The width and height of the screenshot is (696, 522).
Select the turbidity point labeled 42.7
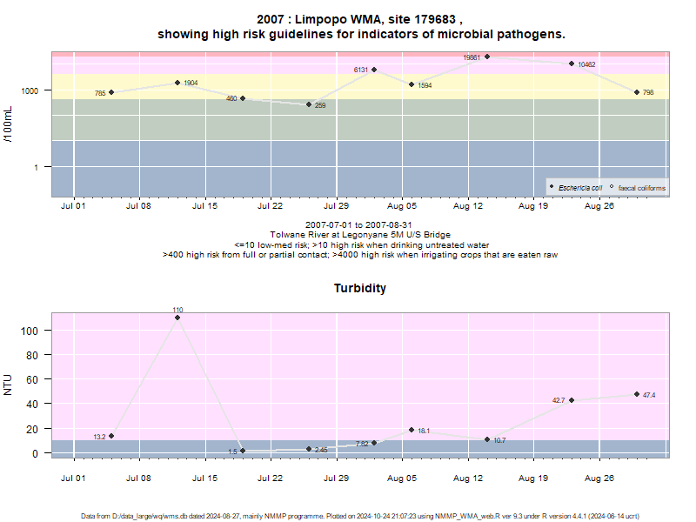(572, 400)
